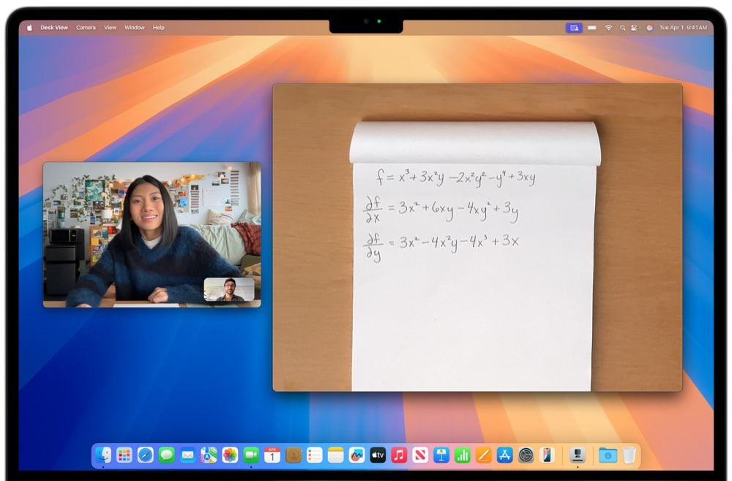Open Contacts from the Dock

pos(294,455)
